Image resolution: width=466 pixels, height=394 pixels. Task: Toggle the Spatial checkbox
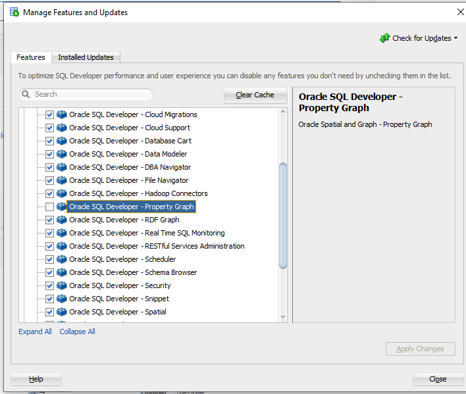pos(49,312)
